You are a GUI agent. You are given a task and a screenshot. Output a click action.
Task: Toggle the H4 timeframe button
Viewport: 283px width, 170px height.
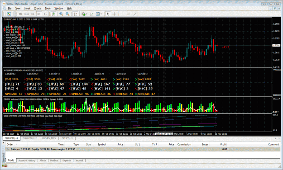[39, 14]
